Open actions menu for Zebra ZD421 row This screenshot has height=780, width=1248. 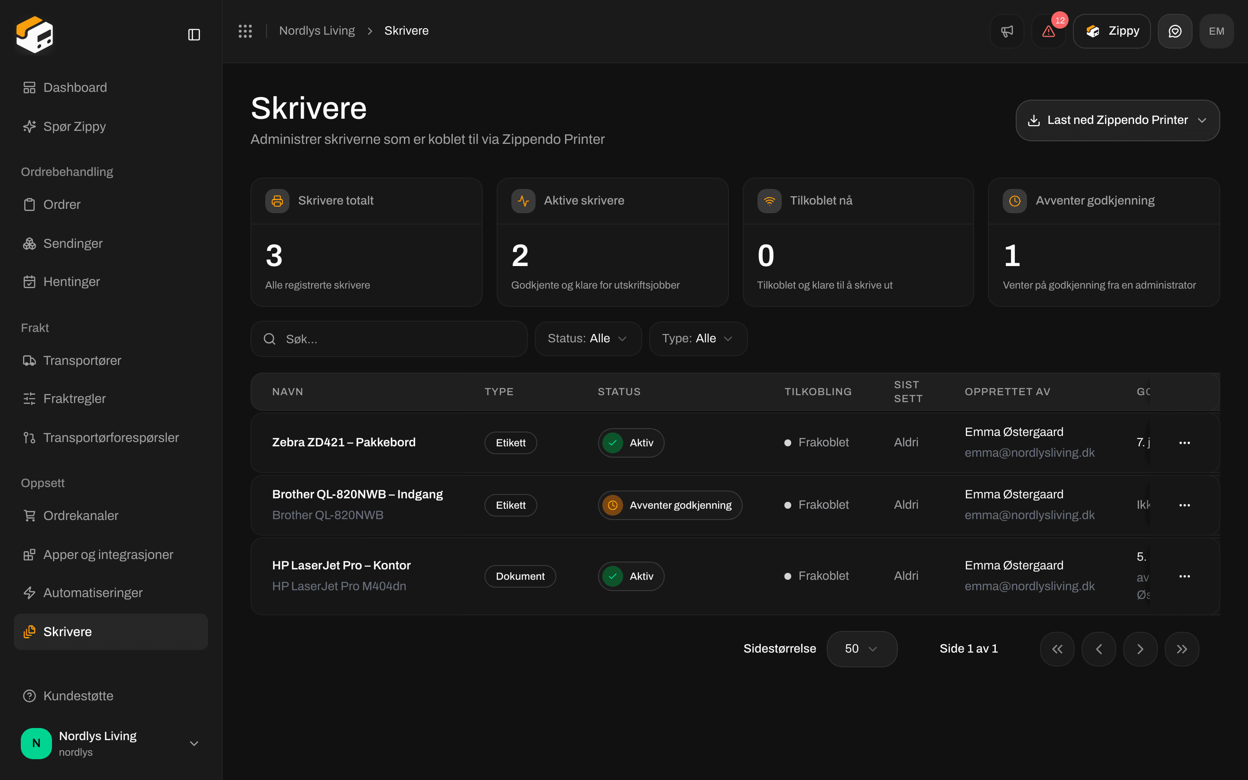(1185, 442)
